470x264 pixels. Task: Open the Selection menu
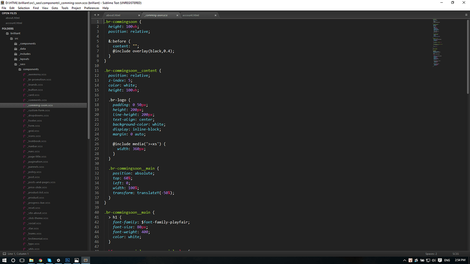pyautogui.click(x=23, y=8)
